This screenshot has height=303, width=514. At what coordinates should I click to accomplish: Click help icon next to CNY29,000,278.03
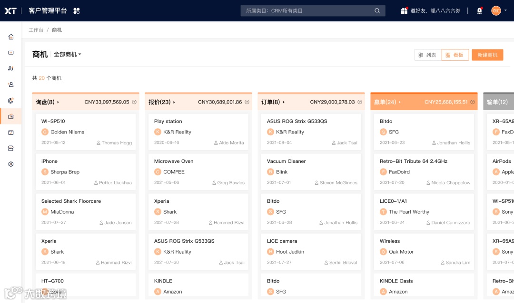360,102
